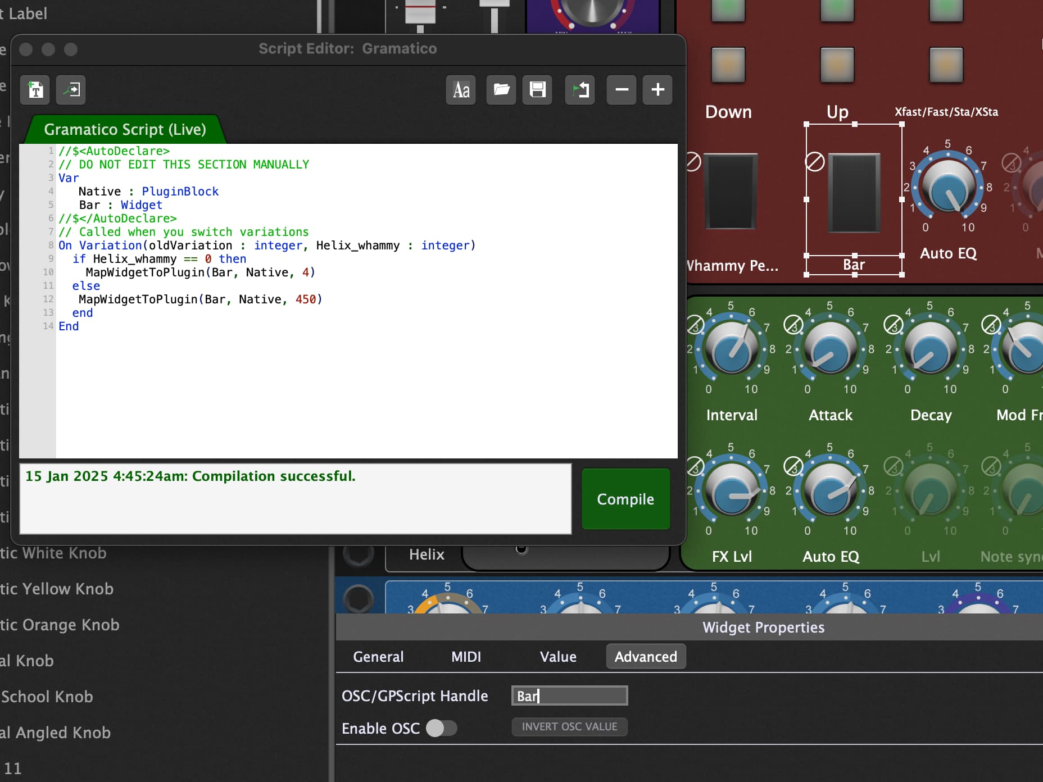Image resolution: width=1043 pixels, height=782 pixels.
Task: Click the FX Lvl knob
Action: 731,490
